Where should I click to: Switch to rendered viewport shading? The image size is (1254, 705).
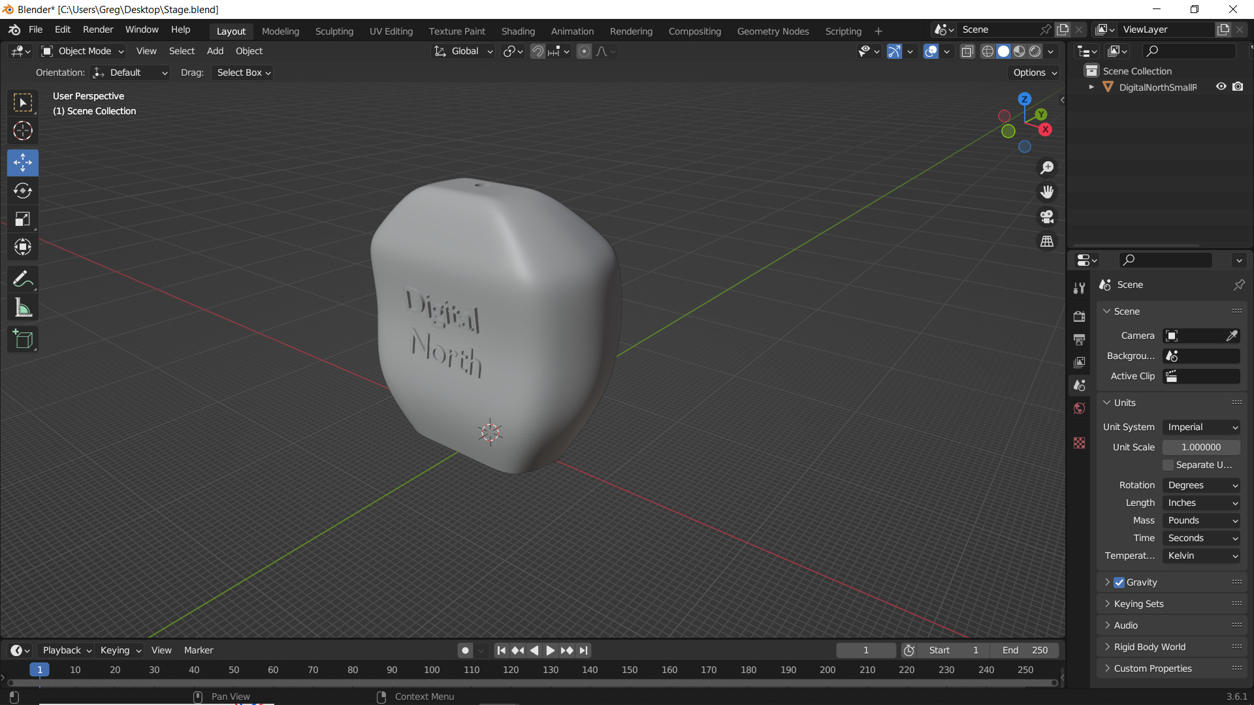coord(1035,51)
